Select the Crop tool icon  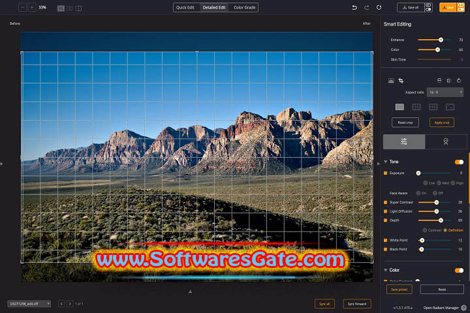point(401,81)
